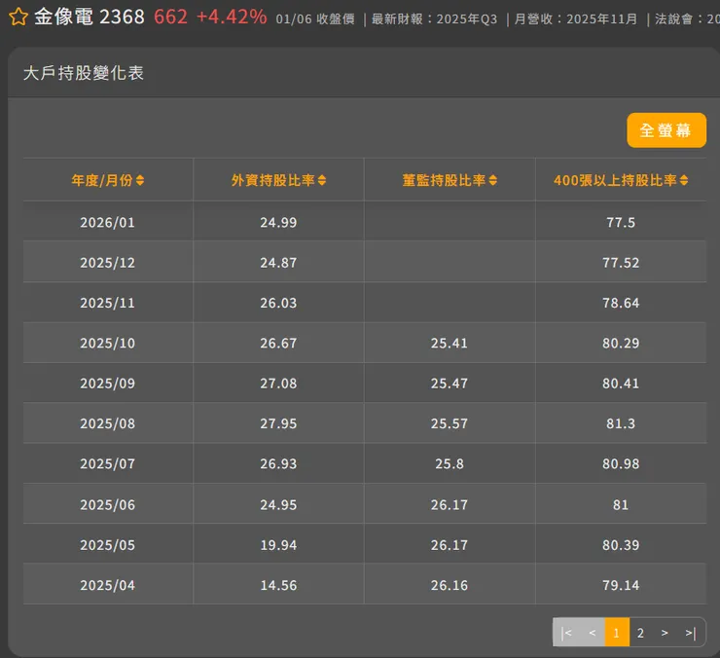Click foreign holding value 24.87

click(x=278, y=263)
